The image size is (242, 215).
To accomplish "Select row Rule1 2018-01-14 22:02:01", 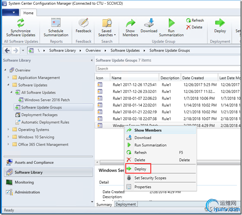I will point(168,105).
